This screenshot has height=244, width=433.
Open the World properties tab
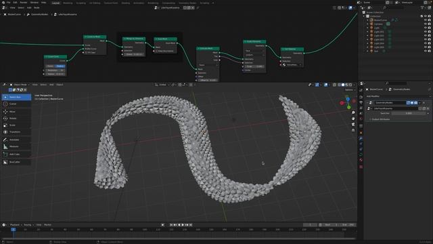(x=361, y=119)
